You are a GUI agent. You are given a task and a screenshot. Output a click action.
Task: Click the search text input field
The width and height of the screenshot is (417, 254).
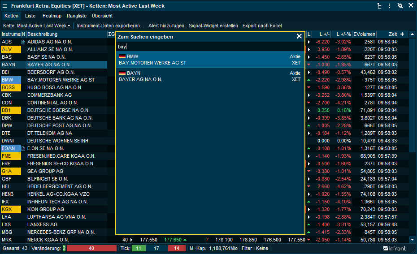click(x=209, y=47)
